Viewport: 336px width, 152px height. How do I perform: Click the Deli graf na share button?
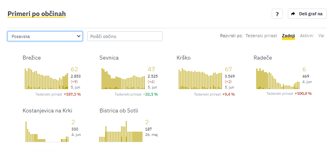pyautogui.click(x=307, y=14)
